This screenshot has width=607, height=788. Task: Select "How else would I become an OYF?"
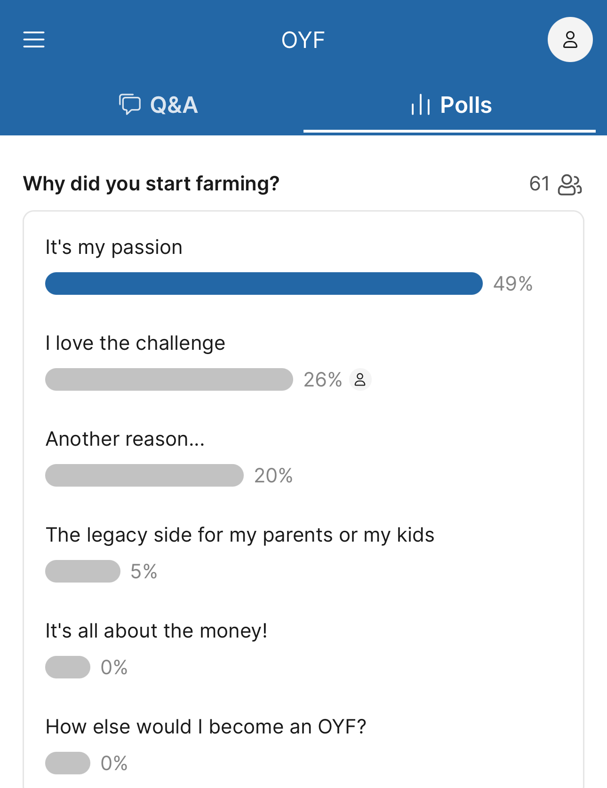pyautogui.click(x=206, y=727)
